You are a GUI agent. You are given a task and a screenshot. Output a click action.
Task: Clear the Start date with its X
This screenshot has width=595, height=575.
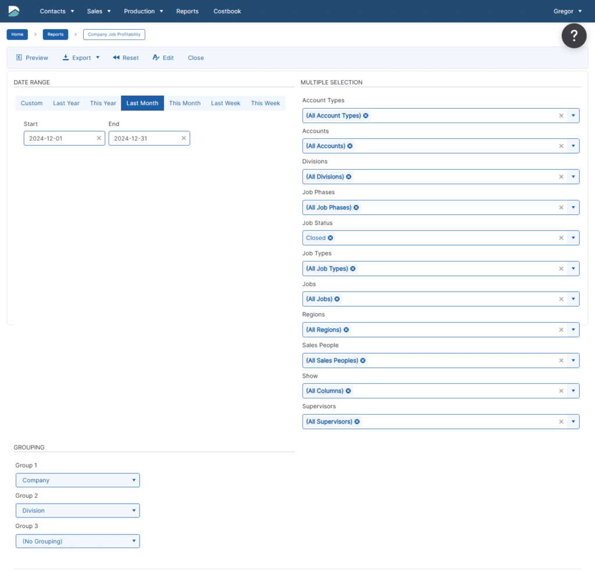pyautogui.click(x=99, y=138)
